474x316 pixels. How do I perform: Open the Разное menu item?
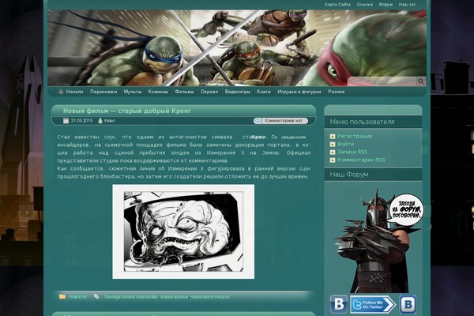337,92
